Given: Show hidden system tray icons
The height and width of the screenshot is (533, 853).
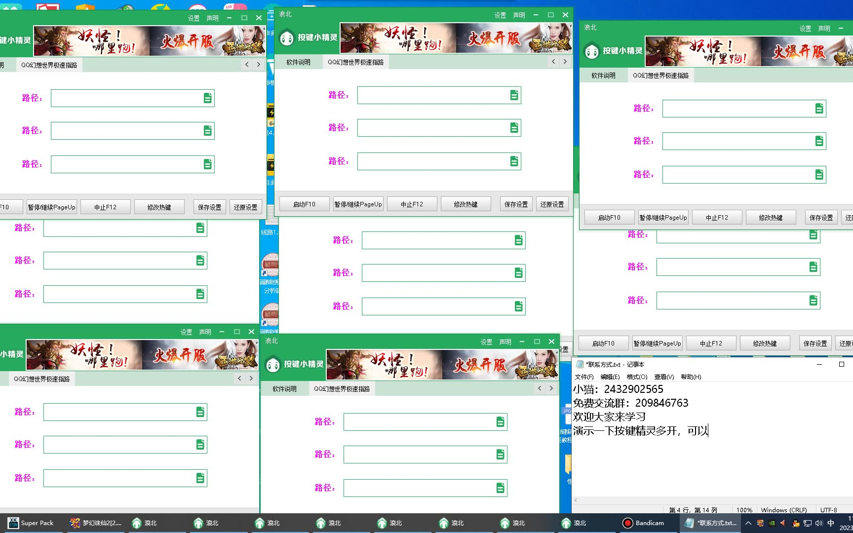Looking at the screenshot, I should click(748, 523).
